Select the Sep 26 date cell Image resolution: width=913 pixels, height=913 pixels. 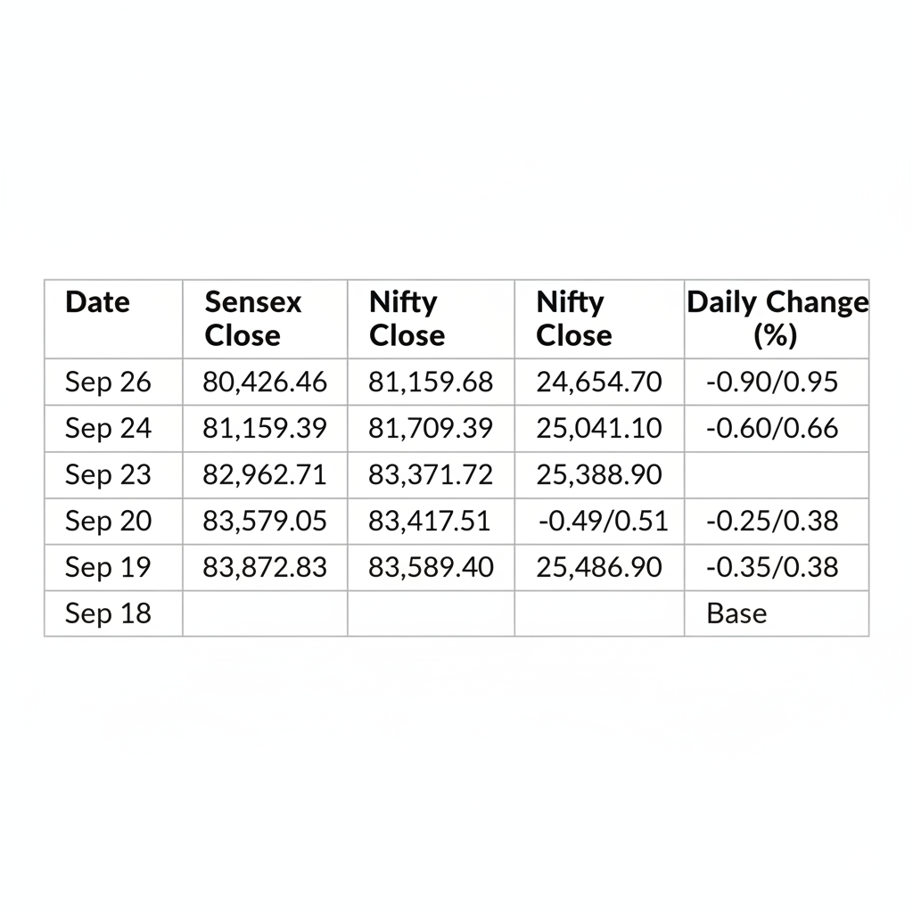[108, 382]
